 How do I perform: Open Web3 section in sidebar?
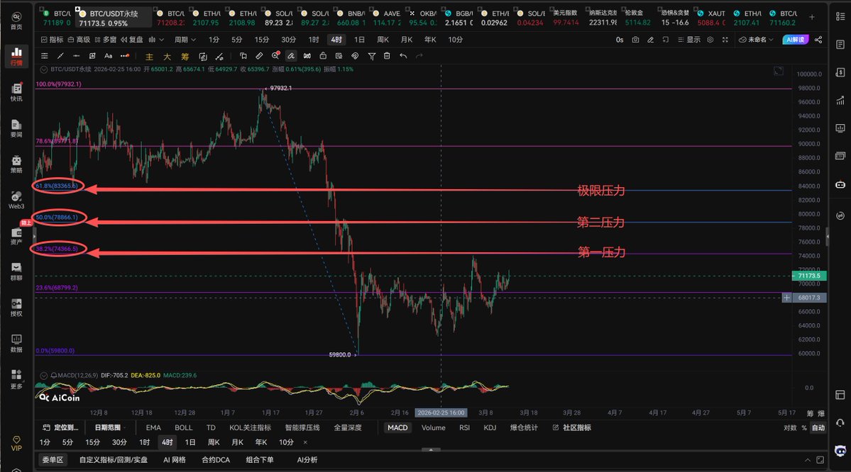click(16, 200)
